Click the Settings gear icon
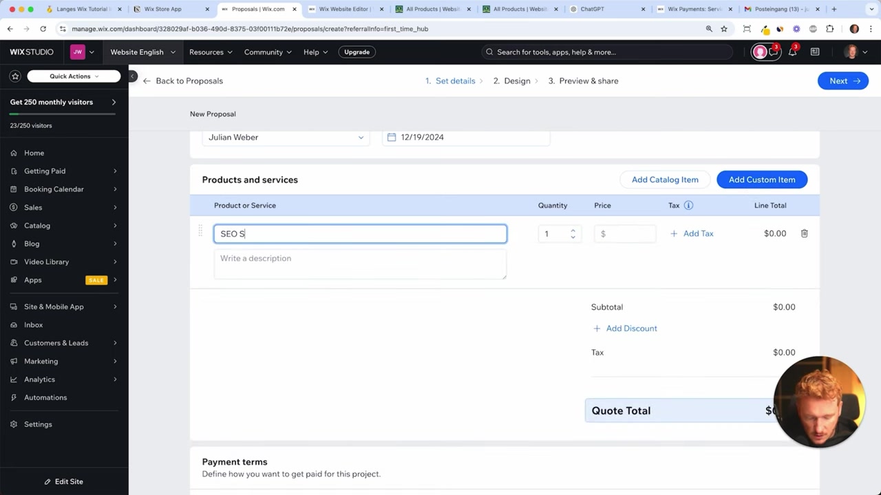881x495 pixels. 14,424
